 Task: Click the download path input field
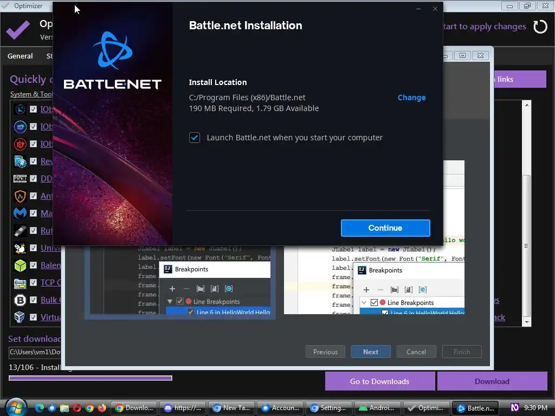tap(35, 352)
